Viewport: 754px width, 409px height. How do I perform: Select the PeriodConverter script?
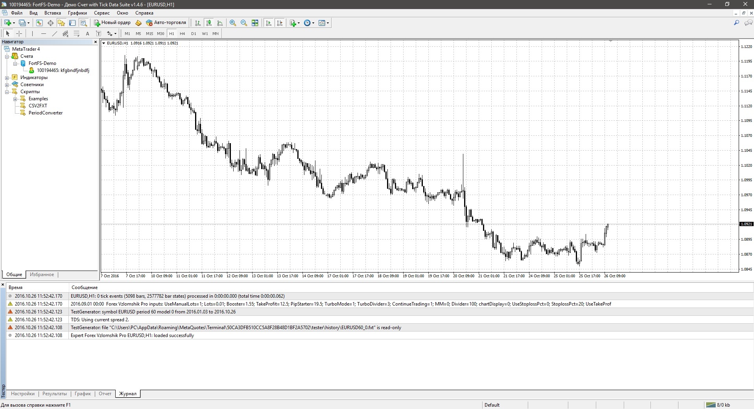click(x=46, y=113)
